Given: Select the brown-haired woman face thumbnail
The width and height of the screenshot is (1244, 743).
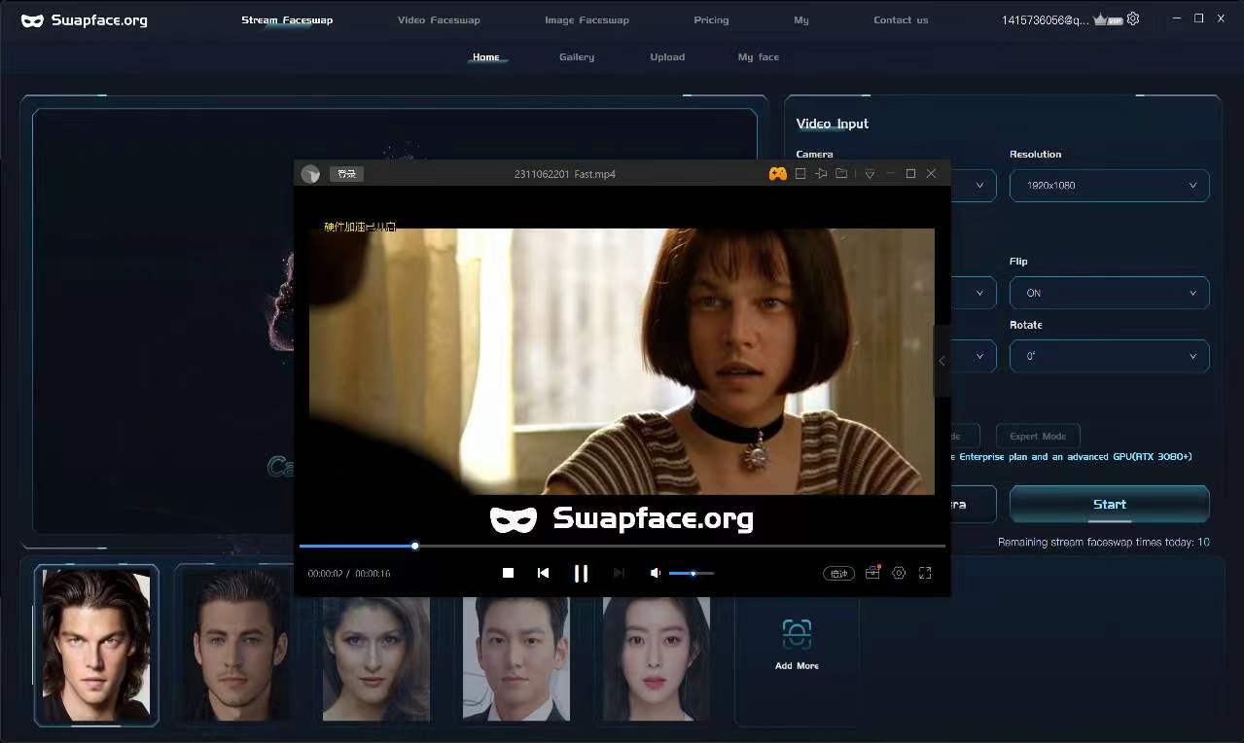Looking at the screenshot, I should pos(376,659).
